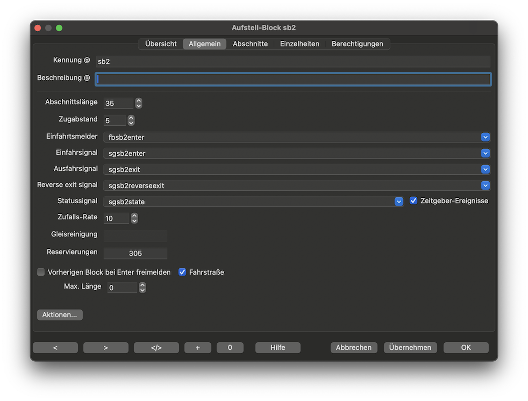Open the Berechtigungen tab

tap(357, 44)
